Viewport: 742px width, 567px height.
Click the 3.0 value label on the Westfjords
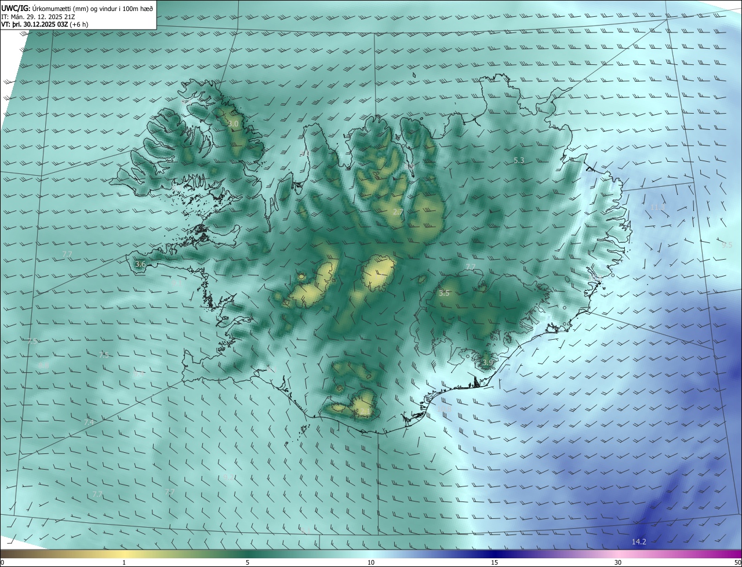pos(234,124)
